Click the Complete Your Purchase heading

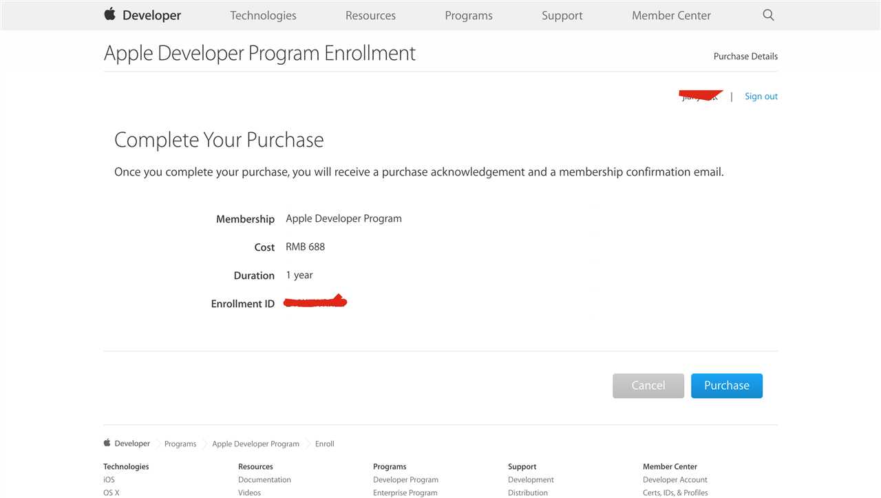[x=219, y=140]
